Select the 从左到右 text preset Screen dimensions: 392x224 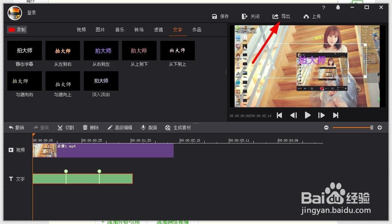[63, 51]
